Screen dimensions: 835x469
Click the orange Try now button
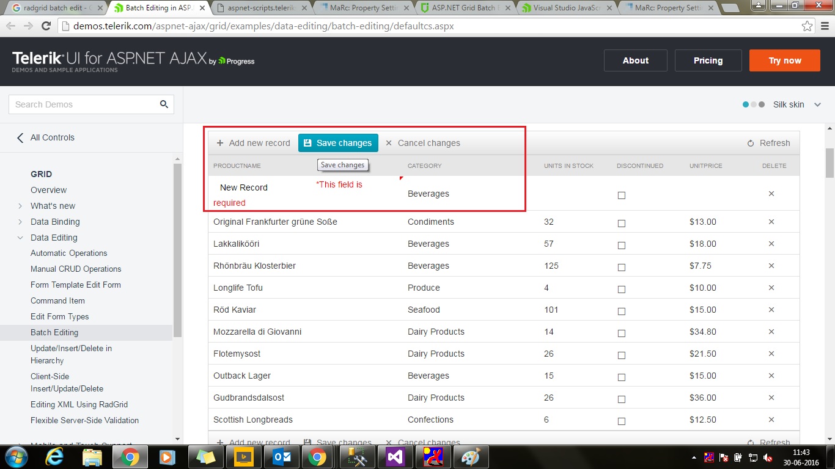point(785,60)
